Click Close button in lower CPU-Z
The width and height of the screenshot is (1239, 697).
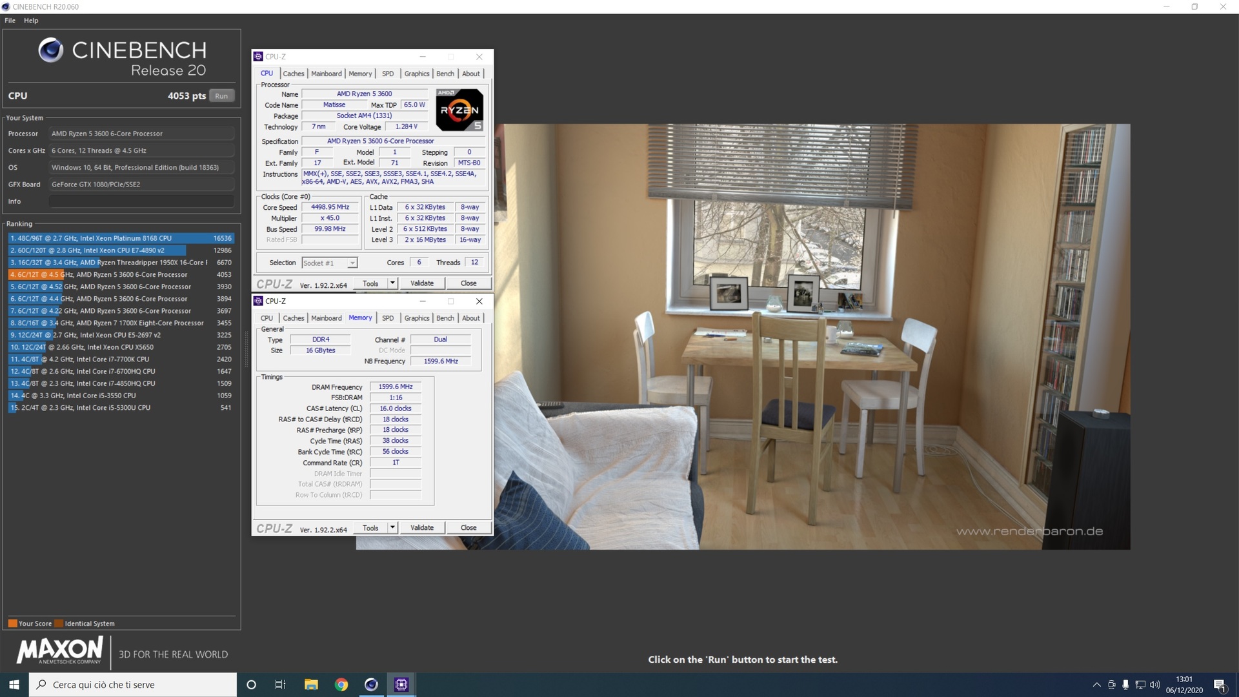coord(468,528)
